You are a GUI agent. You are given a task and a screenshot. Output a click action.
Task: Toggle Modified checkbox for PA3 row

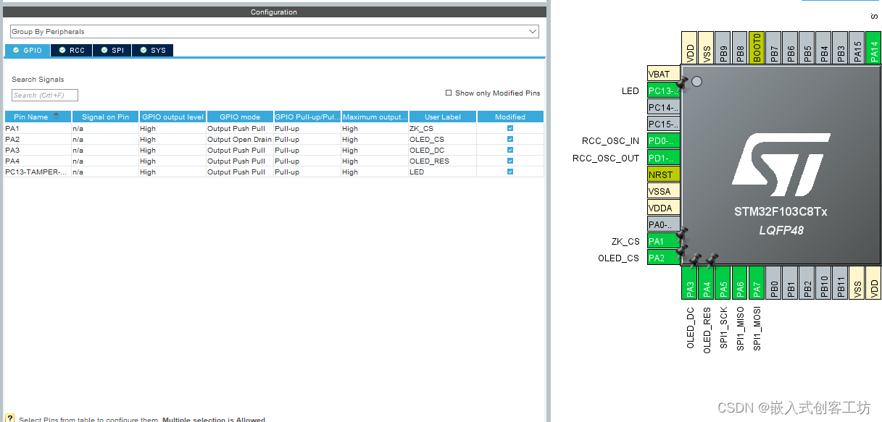tap(510, 150)
